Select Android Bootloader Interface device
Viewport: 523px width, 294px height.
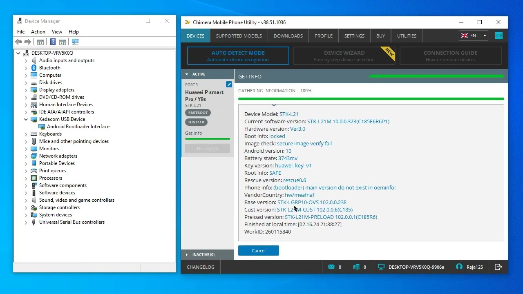click(78, 127)
